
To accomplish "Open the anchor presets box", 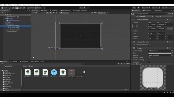I will [x=136, y=26].
